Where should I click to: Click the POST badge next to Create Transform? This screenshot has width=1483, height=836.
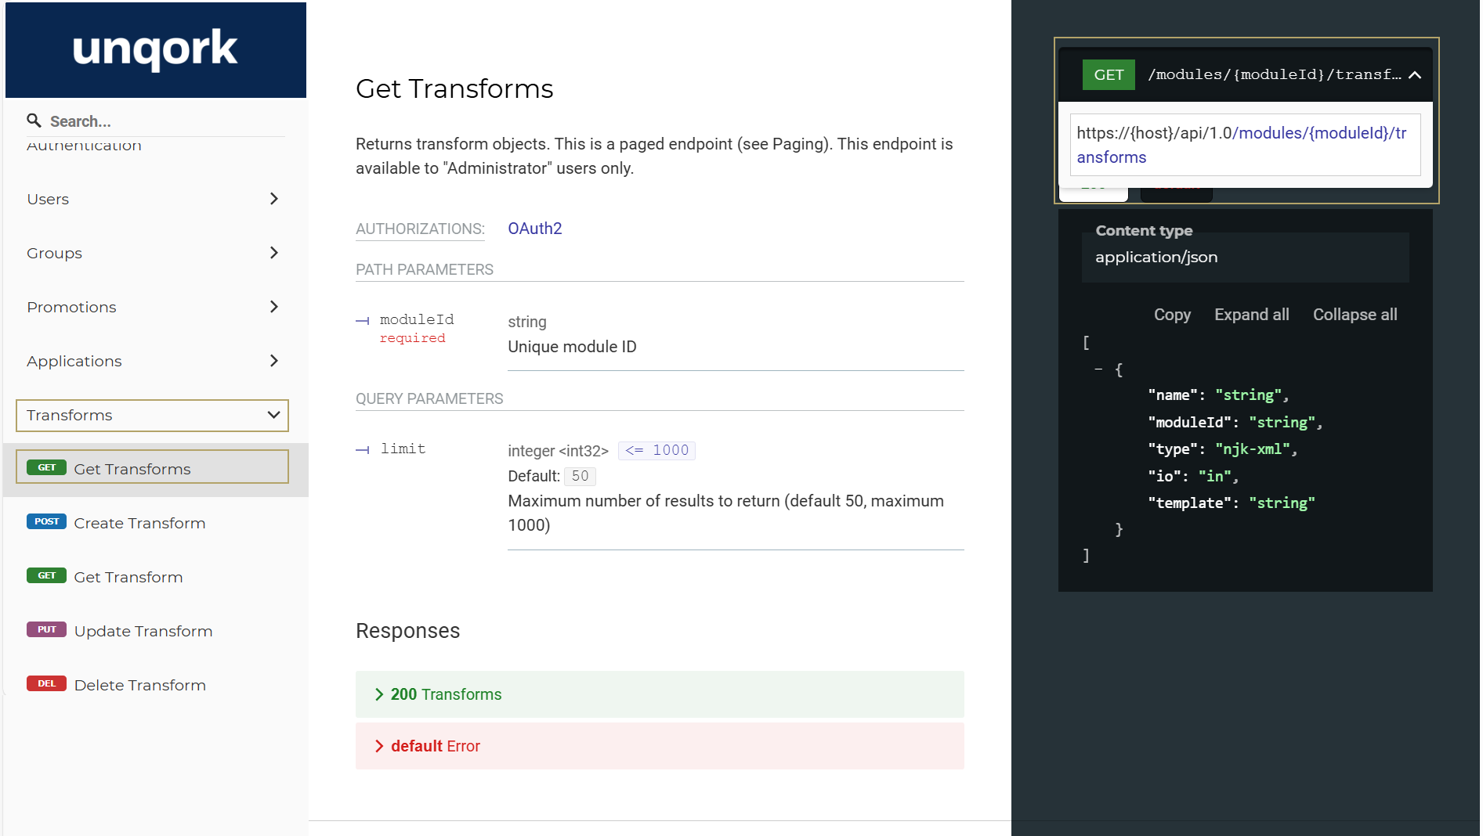46,522
